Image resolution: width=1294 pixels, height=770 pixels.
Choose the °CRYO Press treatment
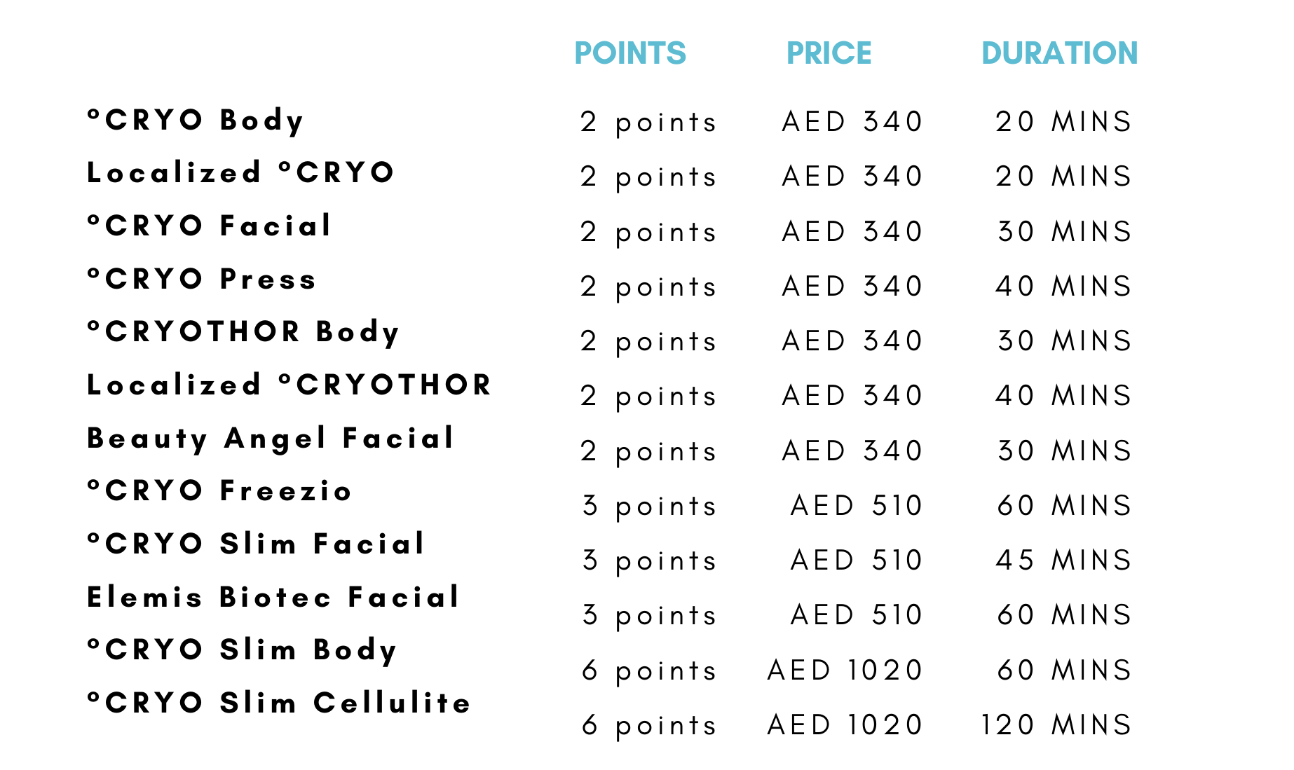click(202, 279)
